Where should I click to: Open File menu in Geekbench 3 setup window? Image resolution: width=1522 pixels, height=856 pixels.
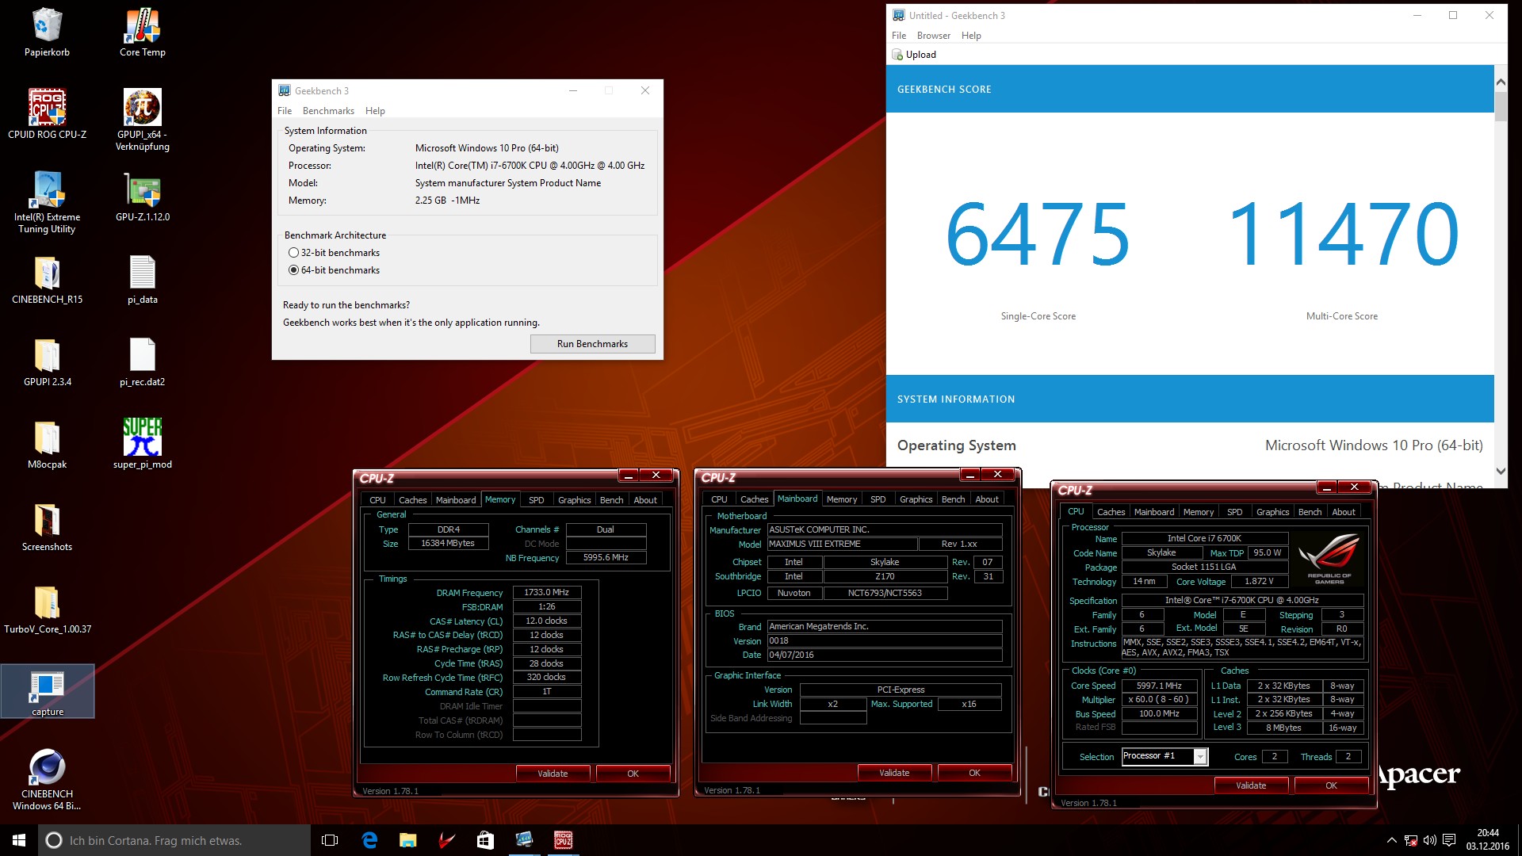(x=285, y=111)
